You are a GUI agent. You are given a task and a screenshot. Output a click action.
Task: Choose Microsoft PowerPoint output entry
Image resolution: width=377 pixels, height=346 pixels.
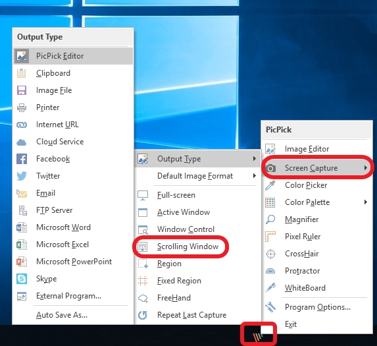pos(73,262)
